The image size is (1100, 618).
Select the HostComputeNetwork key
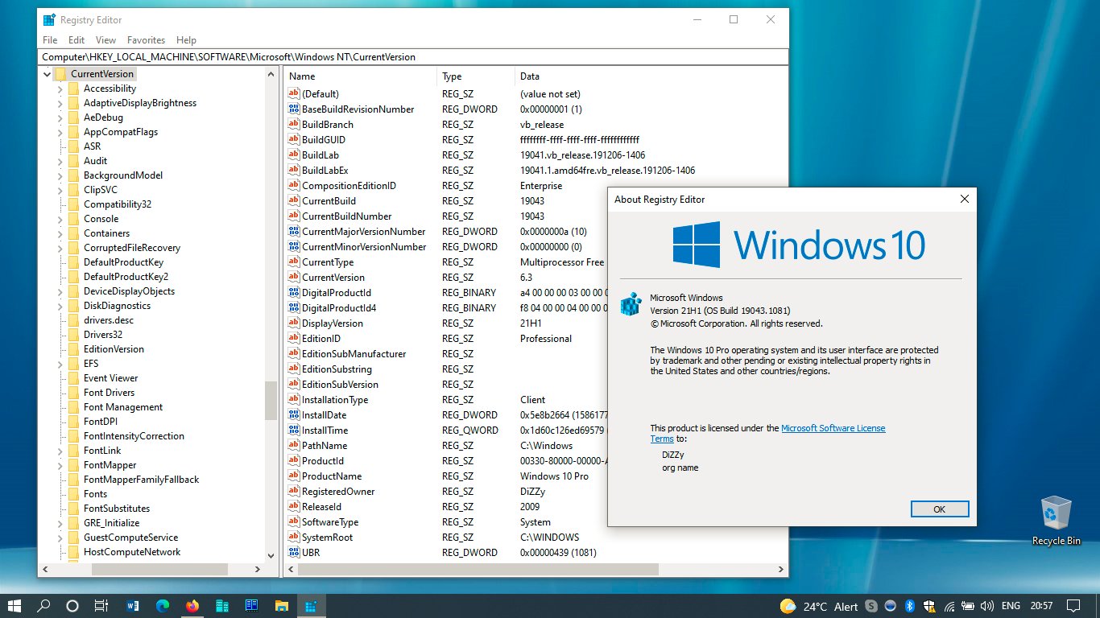click(x=132, y=552)
